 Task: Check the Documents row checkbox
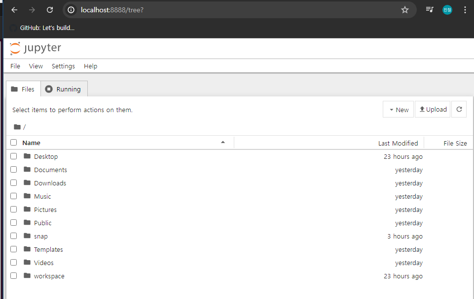pos(14,169)
